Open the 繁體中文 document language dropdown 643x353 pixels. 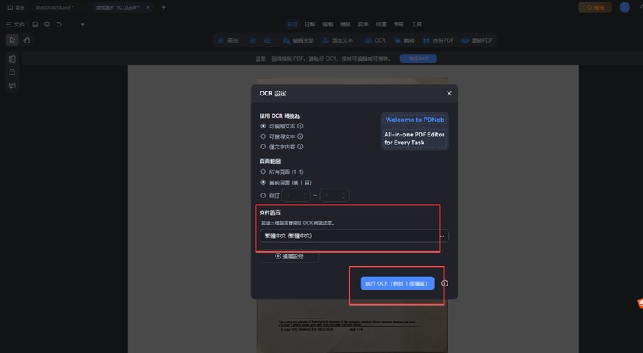354,237
